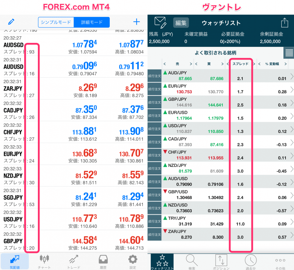This screenshot has height=270, width=294.
Task: Expand the EUR/USD row chevron
Action: (x=292, y=116)
